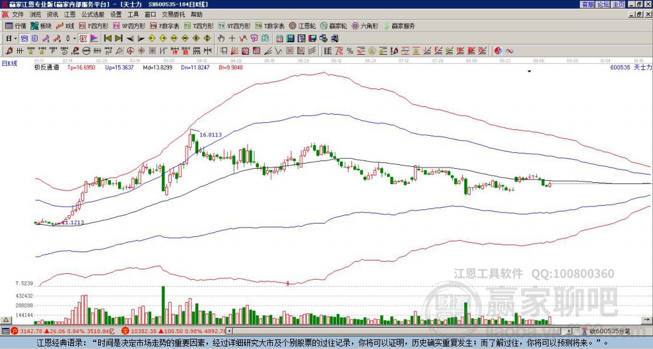Click the yin-yang taiji icon
This screenshot has height=349, width=653.
click(498, 51)
